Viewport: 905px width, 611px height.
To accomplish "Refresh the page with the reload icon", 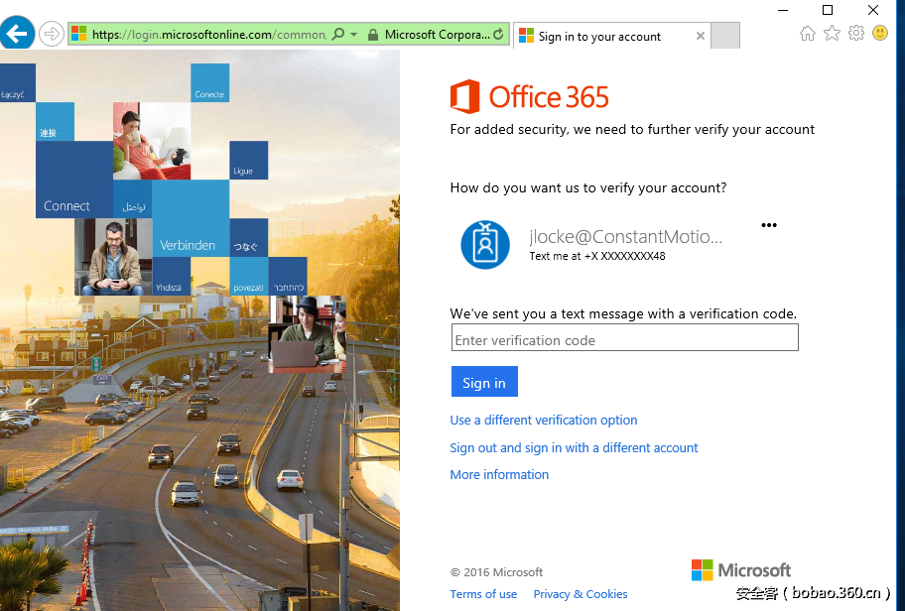I will coord(499,34).
